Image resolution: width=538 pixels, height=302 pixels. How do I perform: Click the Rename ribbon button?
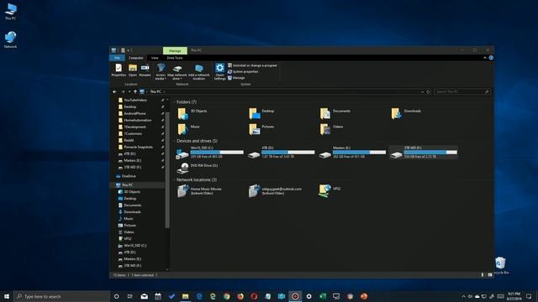tap(145, 70)
